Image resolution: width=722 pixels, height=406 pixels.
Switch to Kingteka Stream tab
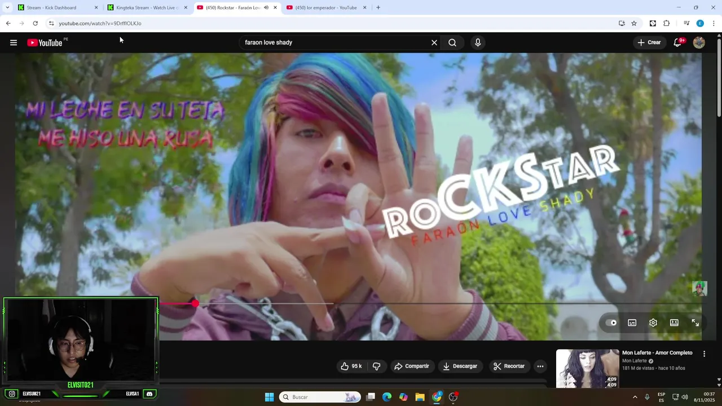(x=148, y=7)
